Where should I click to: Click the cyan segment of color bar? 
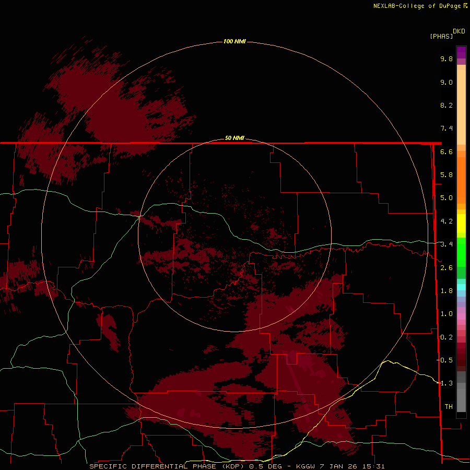pyautogui.click(x=461, y=287)
